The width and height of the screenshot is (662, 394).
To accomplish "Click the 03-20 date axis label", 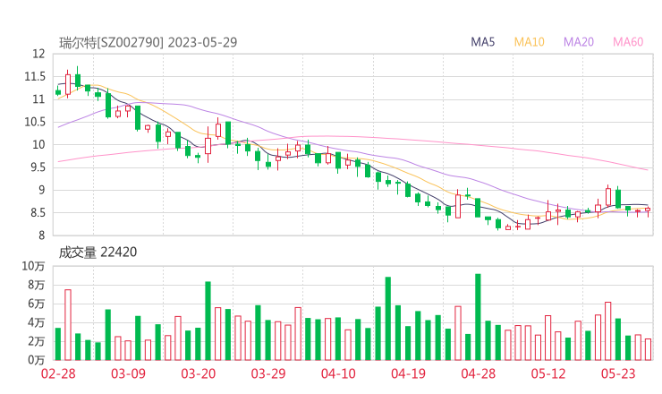I will (199, 373).
